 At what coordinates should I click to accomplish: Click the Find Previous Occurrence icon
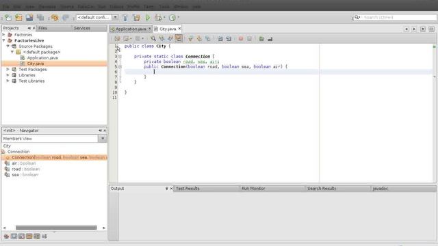(162, 39)
